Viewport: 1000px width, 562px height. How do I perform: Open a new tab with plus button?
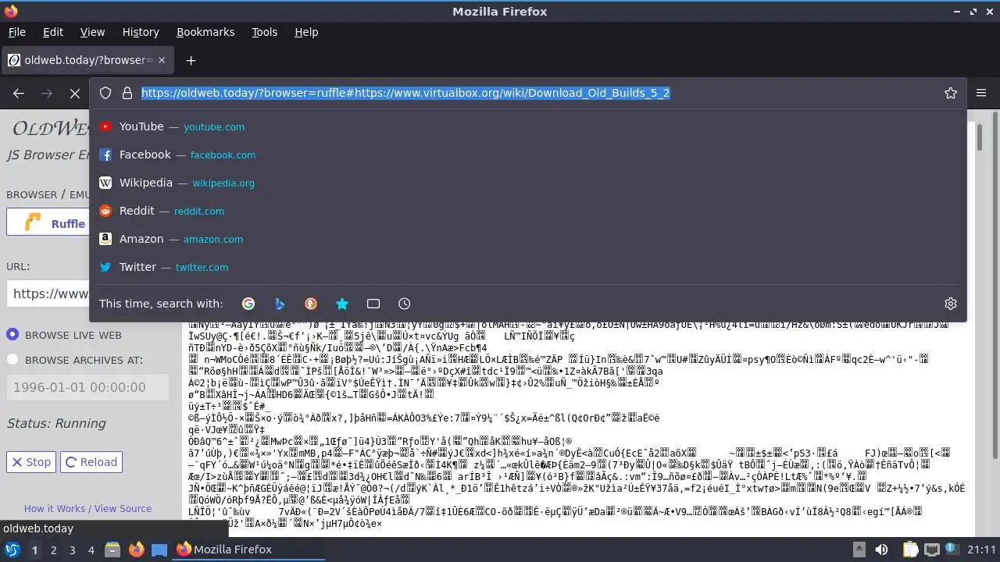(191, 60)
